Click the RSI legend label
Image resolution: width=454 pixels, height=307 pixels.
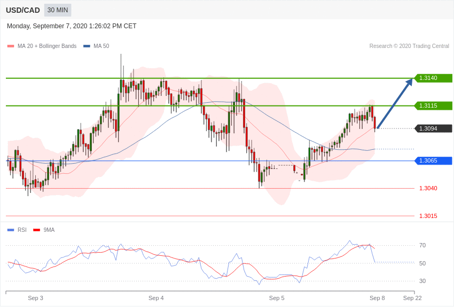click(x=22, y=230)
